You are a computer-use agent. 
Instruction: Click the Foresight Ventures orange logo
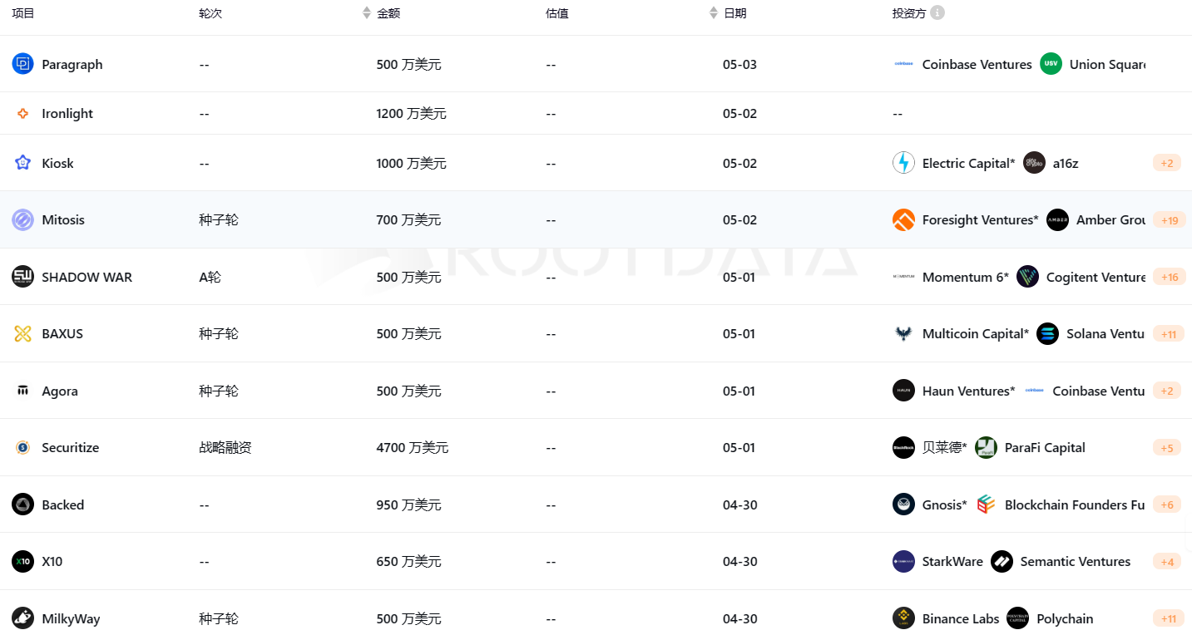pyautogui.click(x=903, y=219)
